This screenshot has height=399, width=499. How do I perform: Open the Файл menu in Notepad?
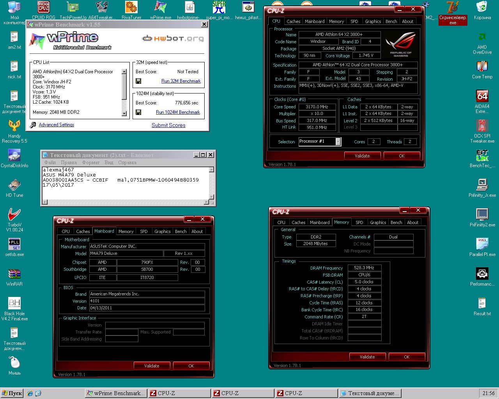click(x=50, y=162)
